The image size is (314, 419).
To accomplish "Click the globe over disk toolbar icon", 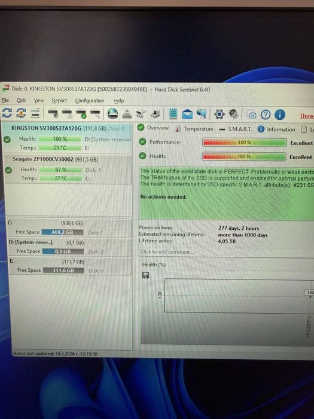I will [x=112, y=114].
